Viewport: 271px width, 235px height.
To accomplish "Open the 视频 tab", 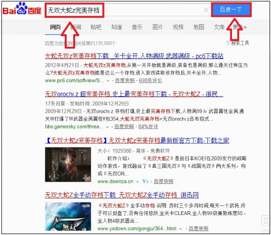I will click(x=178, y=27).
